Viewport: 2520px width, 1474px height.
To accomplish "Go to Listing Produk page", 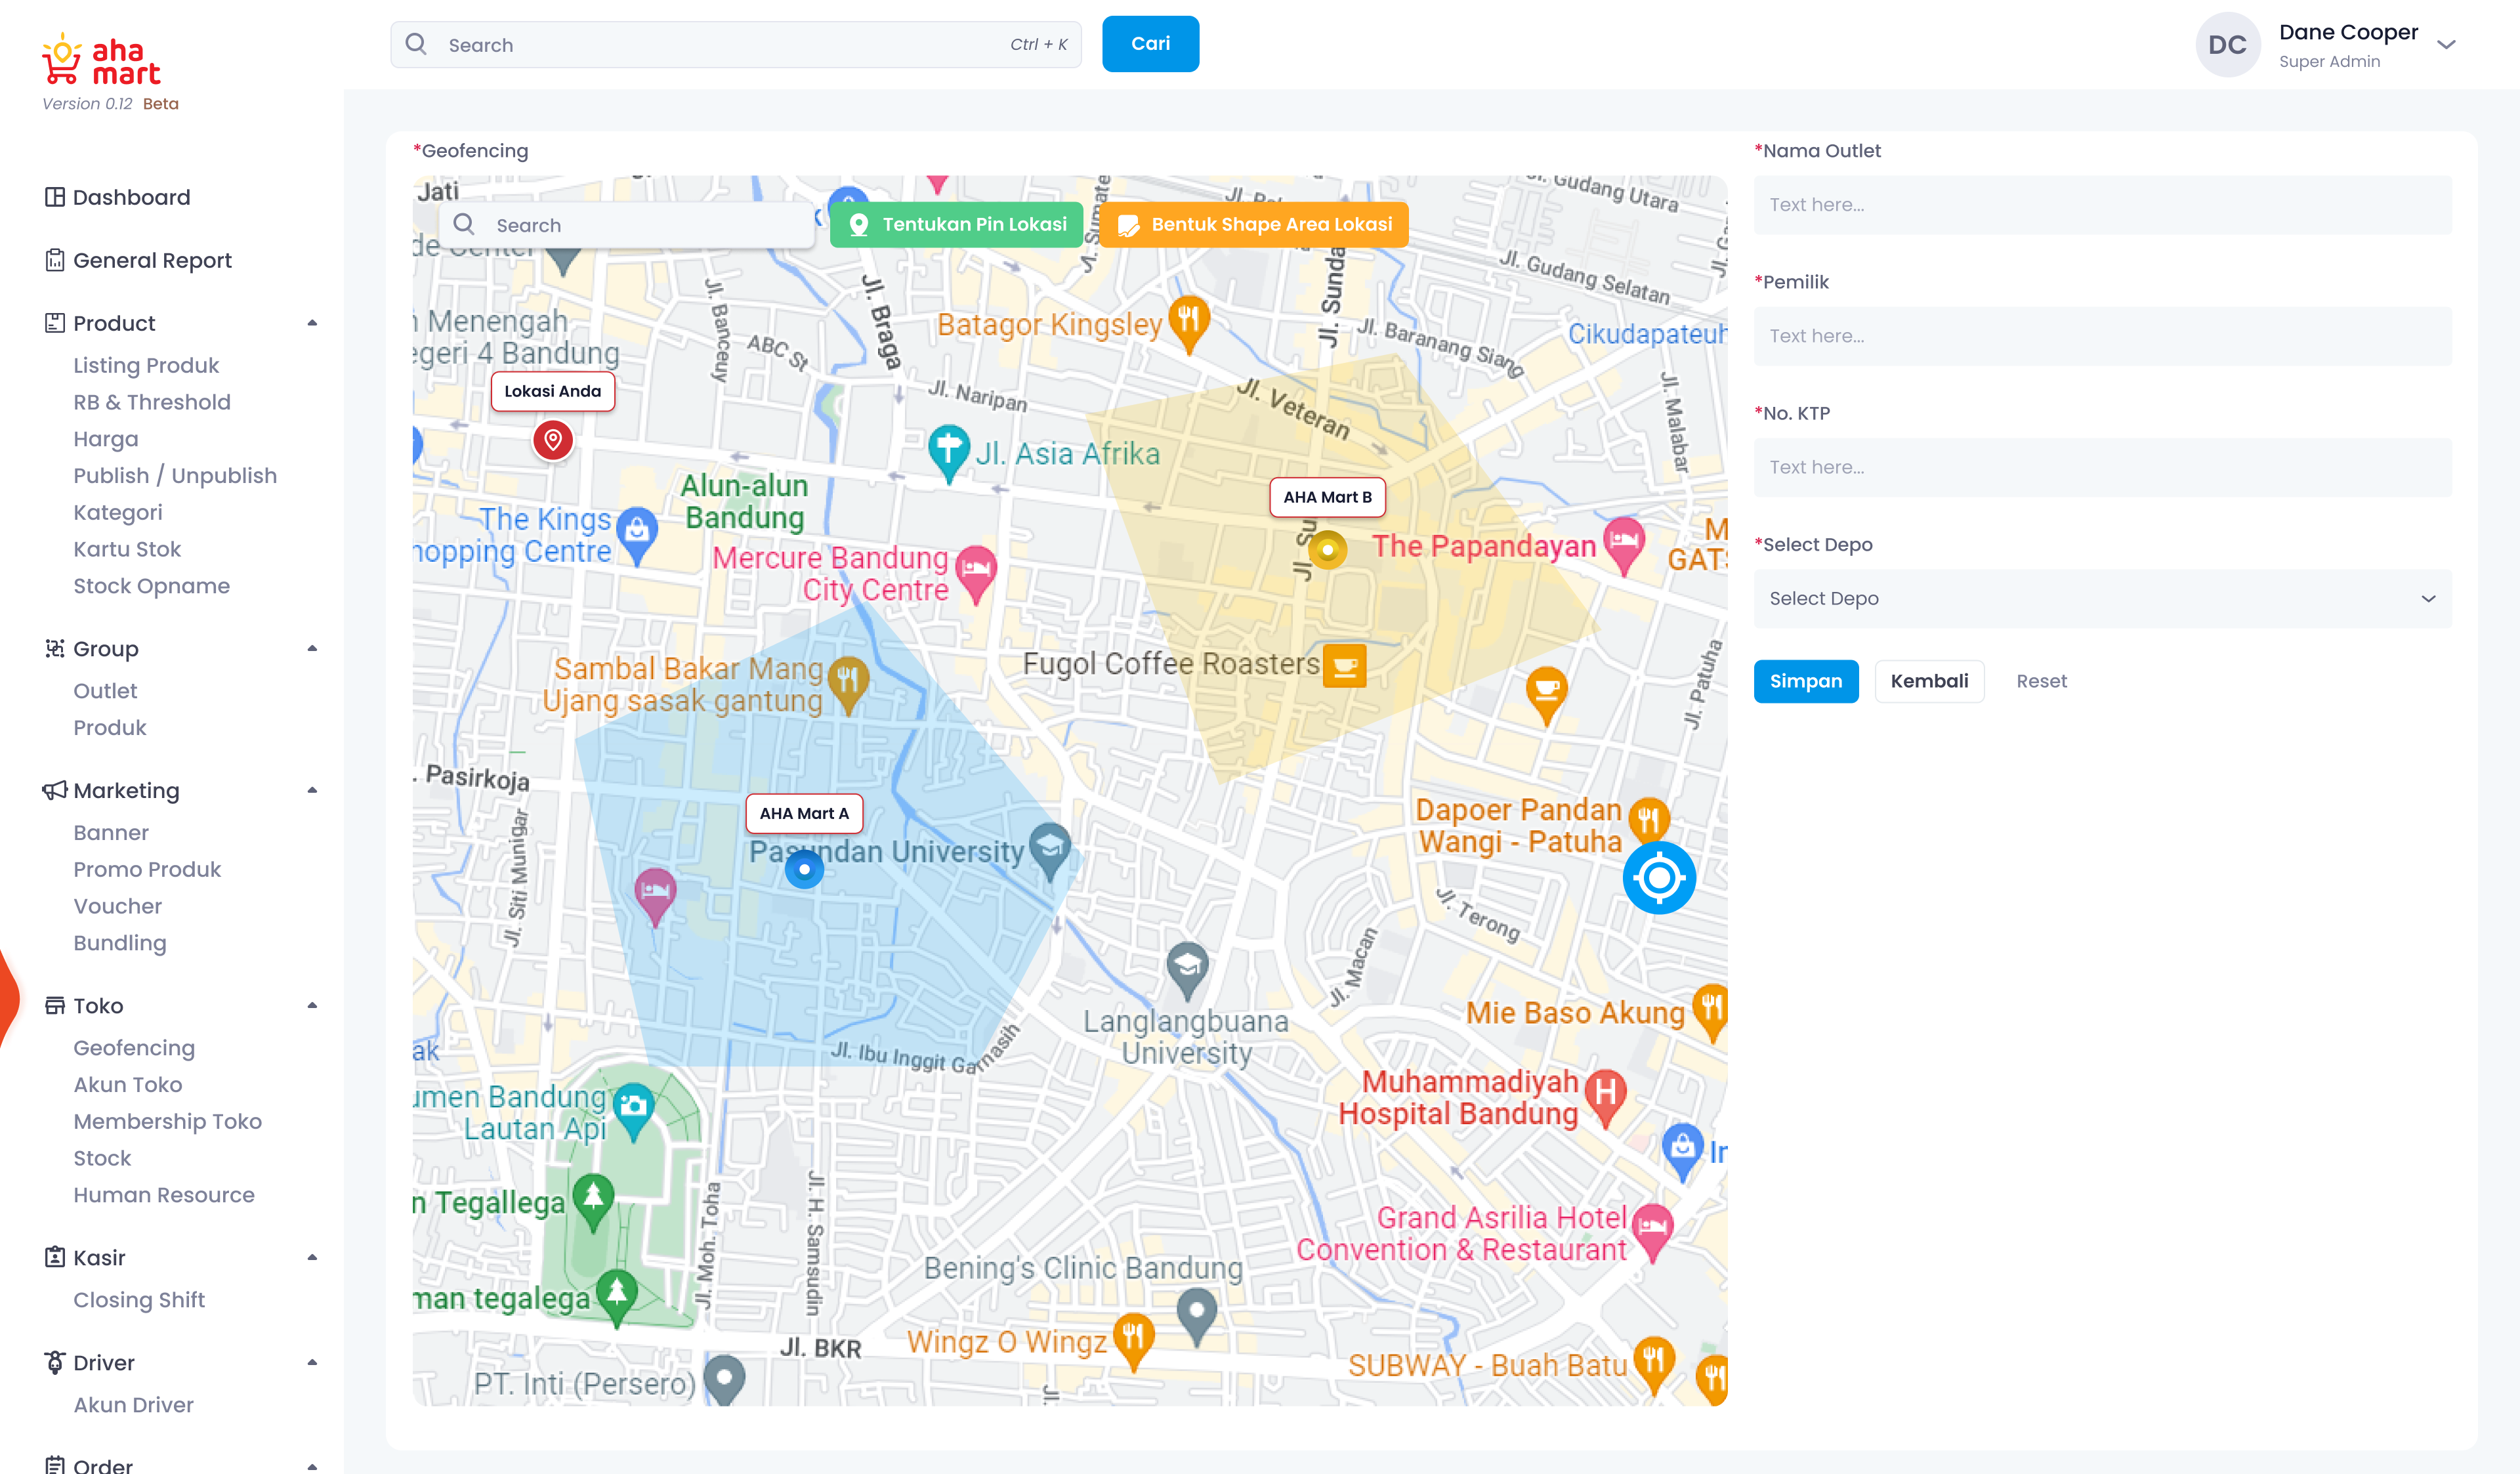I will coord(146,365).
